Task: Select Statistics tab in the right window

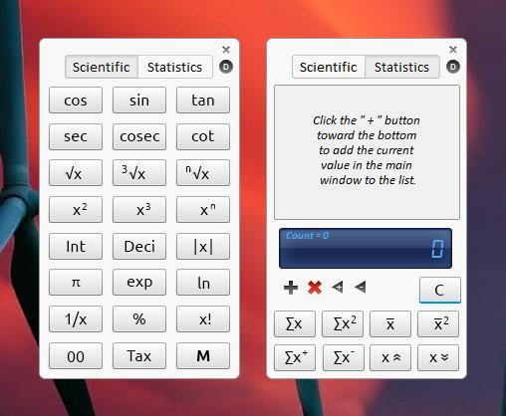Action: pyautogui.click(x=402, y=67)
